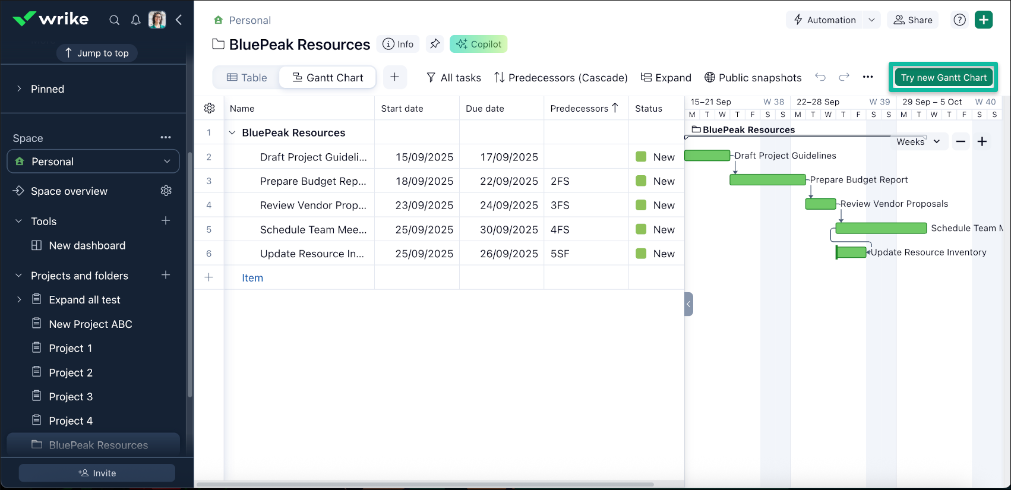Click the green create plus button
1011x490 pixels.
[x=984, y=20]
